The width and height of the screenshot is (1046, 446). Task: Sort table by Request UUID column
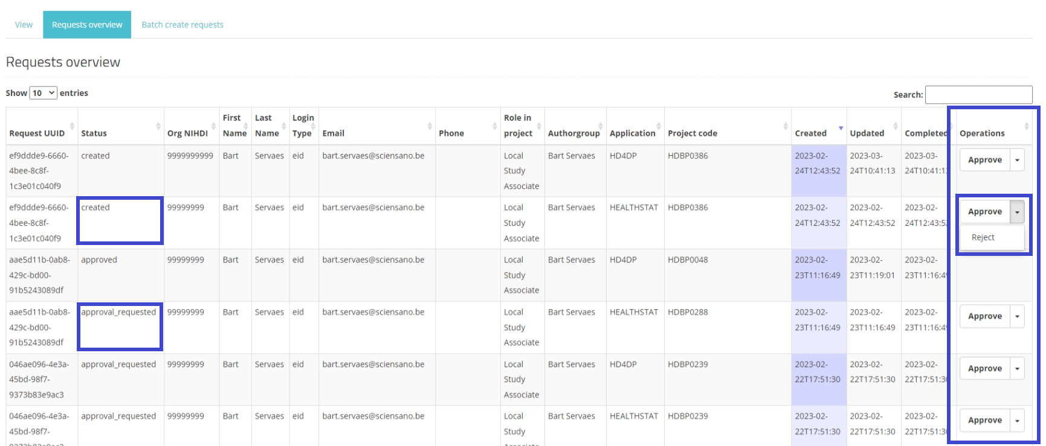point(37,133)
